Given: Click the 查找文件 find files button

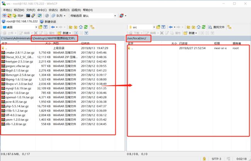Looking at the screenshot, I should point(216,27).
